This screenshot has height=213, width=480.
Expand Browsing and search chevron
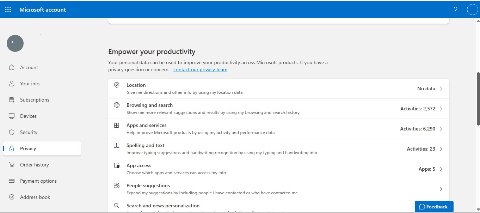pos(441,109)
